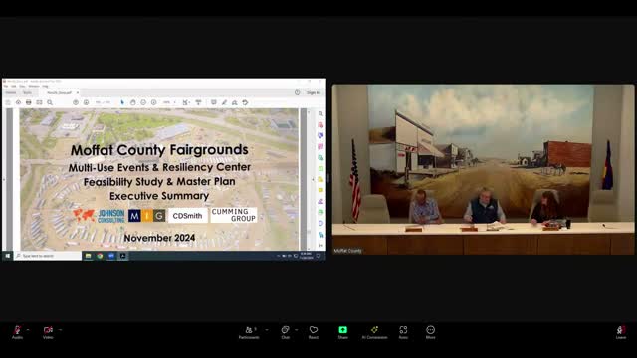The height and width of the screenshot is (358, 637).
Task: Click the search icon in right tools pane
Action: (x=320, y=114)
